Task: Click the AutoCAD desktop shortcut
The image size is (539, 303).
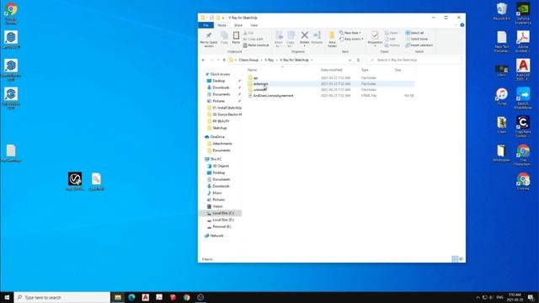Action: pos(523,70)
